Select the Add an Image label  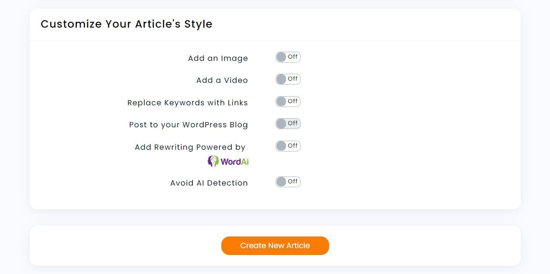(218, 58)
